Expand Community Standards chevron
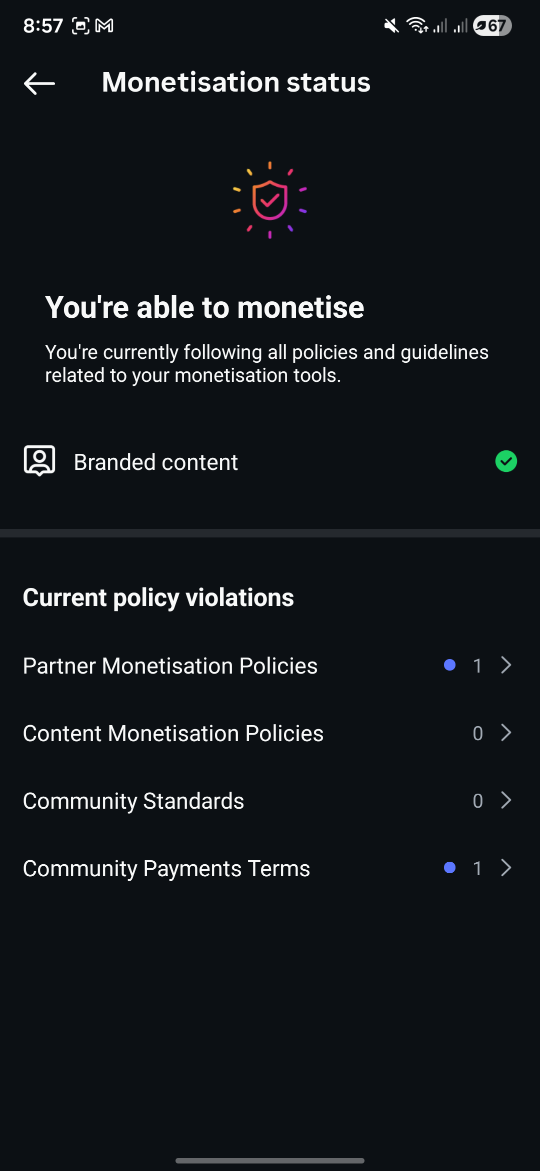The image size is (540, 1171). pyautogui.click(x=506, y=800)
